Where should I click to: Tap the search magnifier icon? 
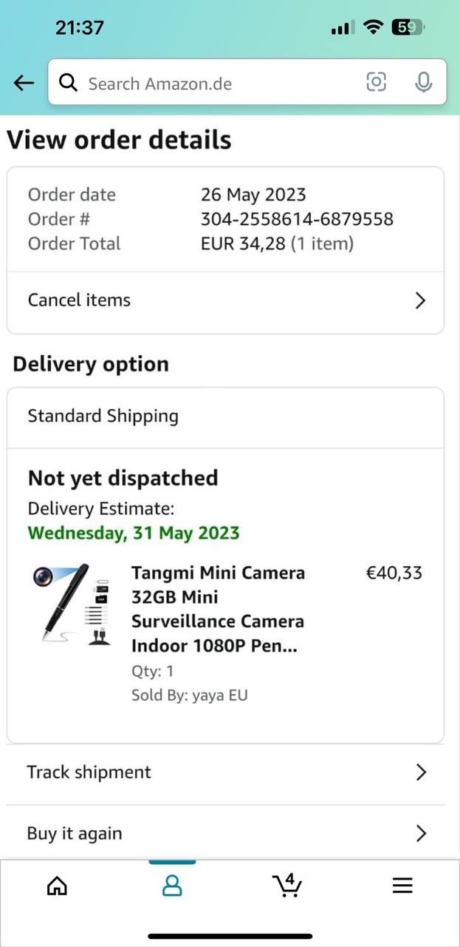point(69,83)
